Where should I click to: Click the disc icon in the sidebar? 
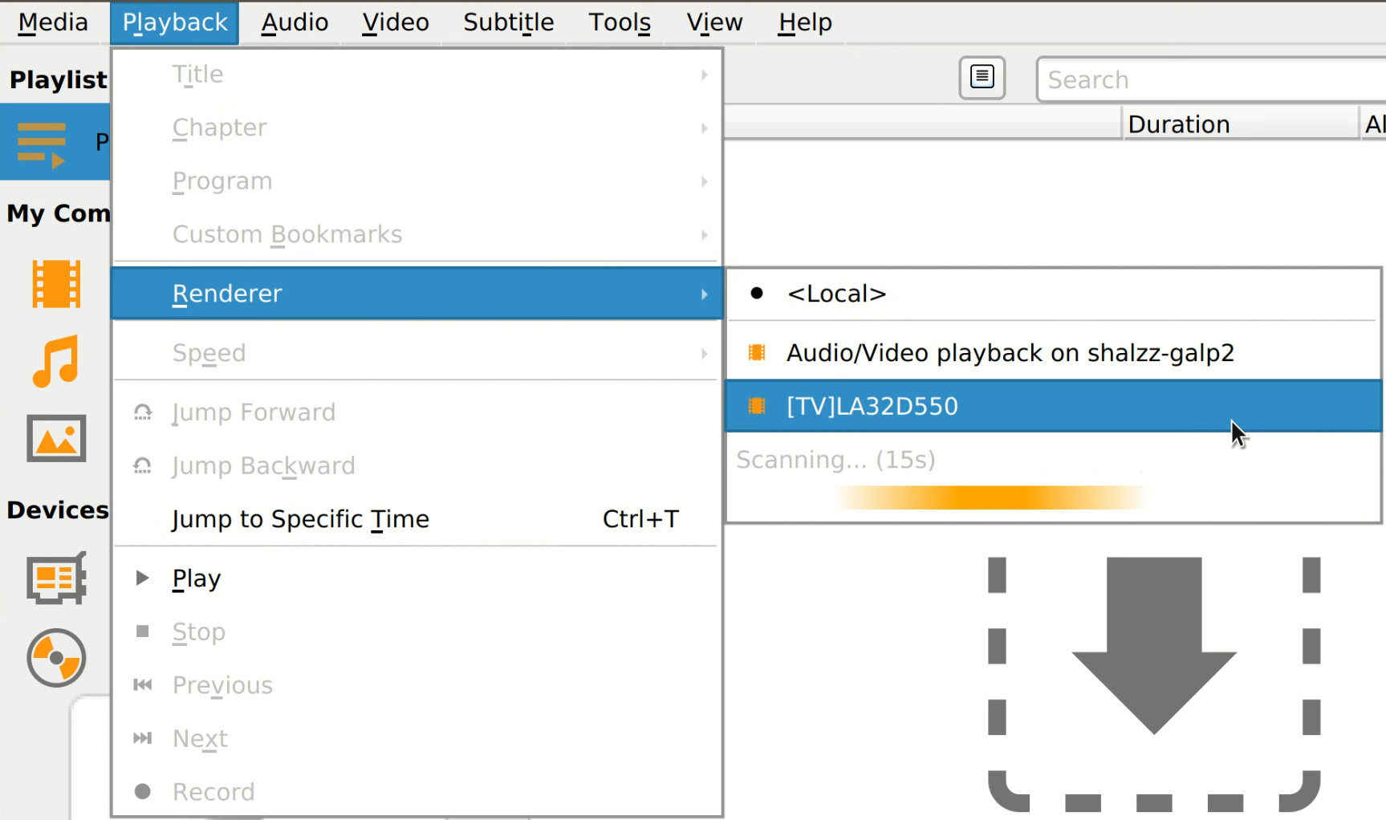[55, 657]
